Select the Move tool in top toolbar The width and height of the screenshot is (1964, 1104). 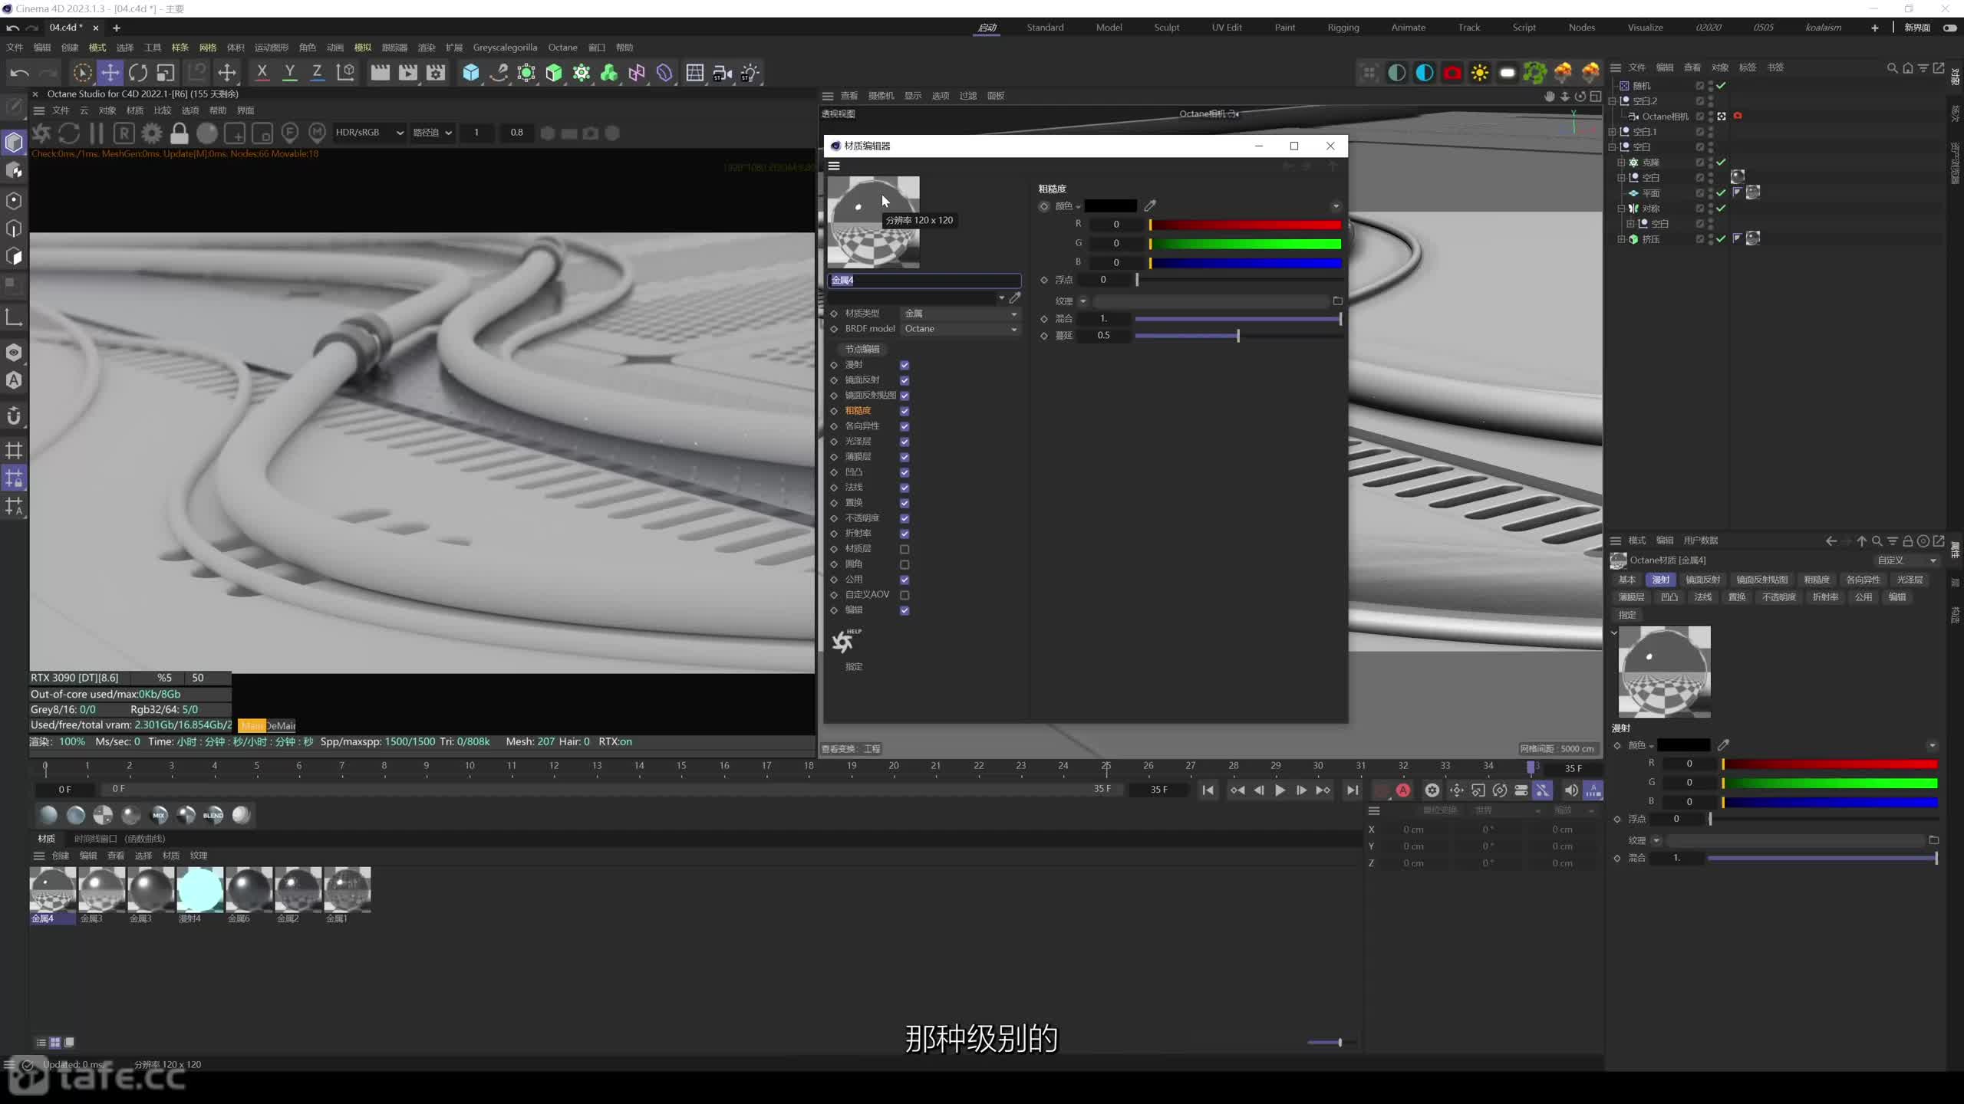point(110,73)
